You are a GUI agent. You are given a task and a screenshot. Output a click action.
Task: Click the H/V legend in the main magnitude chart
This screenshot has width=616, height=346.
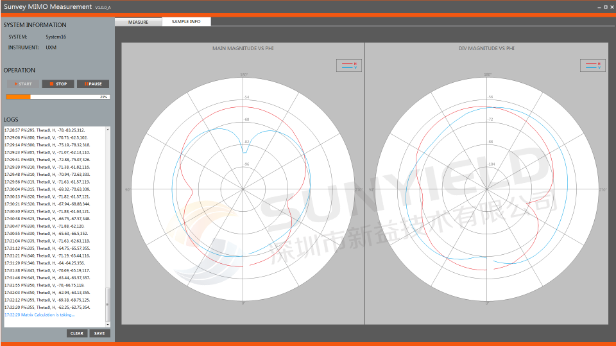click(x=349, y=65)
